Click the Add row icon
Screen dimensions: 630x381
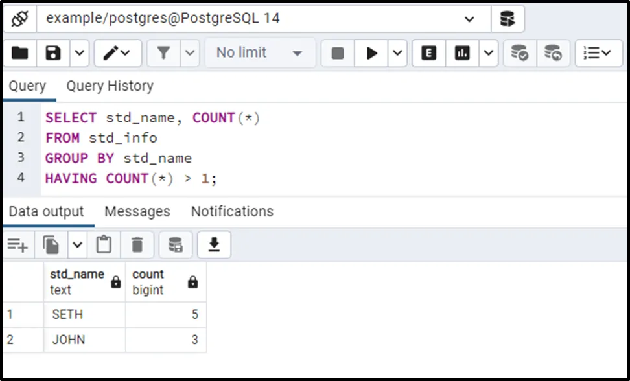coord(17,244)
